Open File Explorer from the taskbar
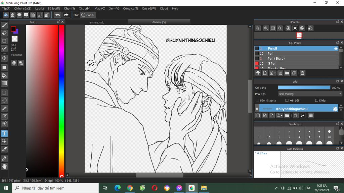The width and height of the screenshot is (344, 193). coord(204,188)
